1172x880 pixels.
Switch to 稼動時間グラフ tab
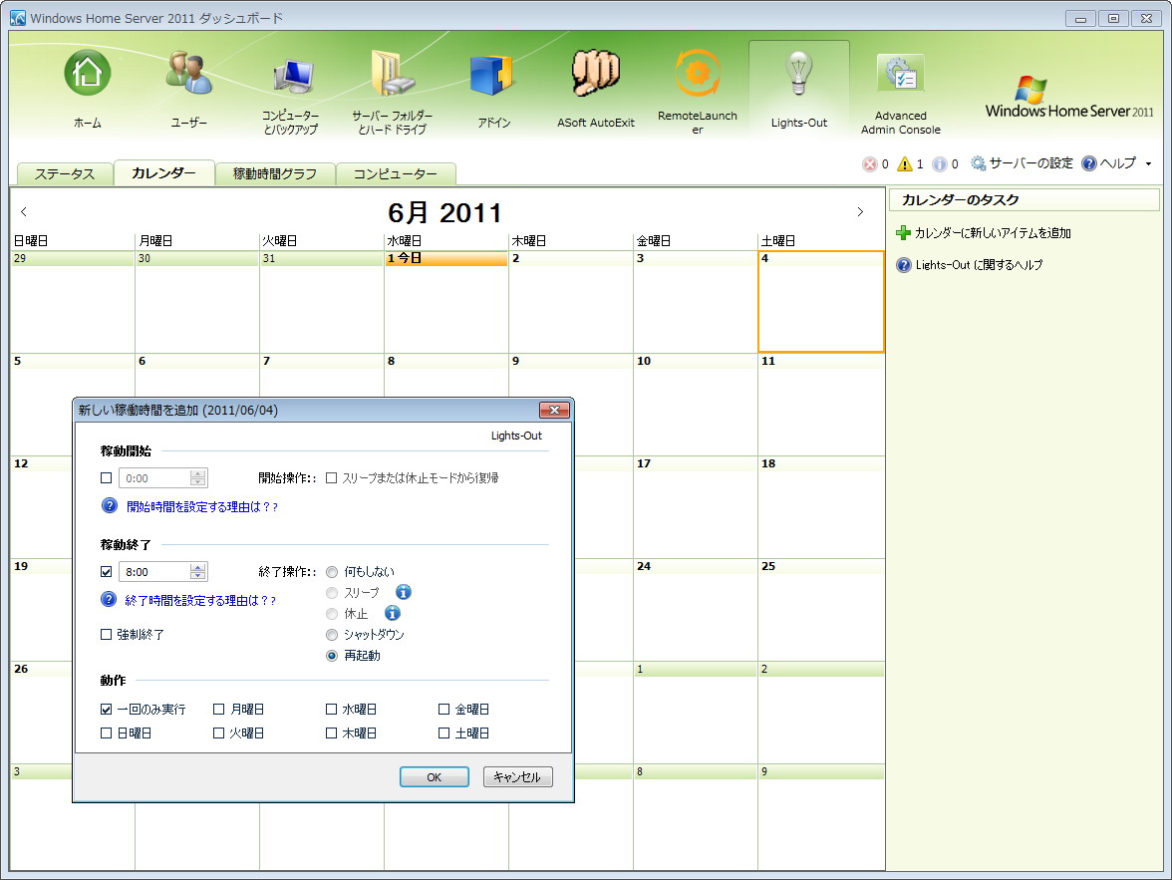pyautogui.click(x=274, y=173)
